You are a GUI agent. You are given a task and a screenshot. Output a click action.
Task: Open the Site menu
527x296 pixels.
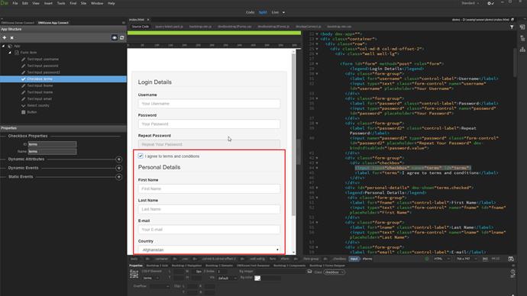pyautogui.click(x=83, y=3)
